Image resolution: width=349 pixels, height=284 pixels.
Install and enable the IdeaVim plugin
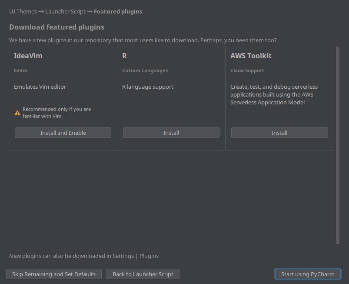(63, 133)
